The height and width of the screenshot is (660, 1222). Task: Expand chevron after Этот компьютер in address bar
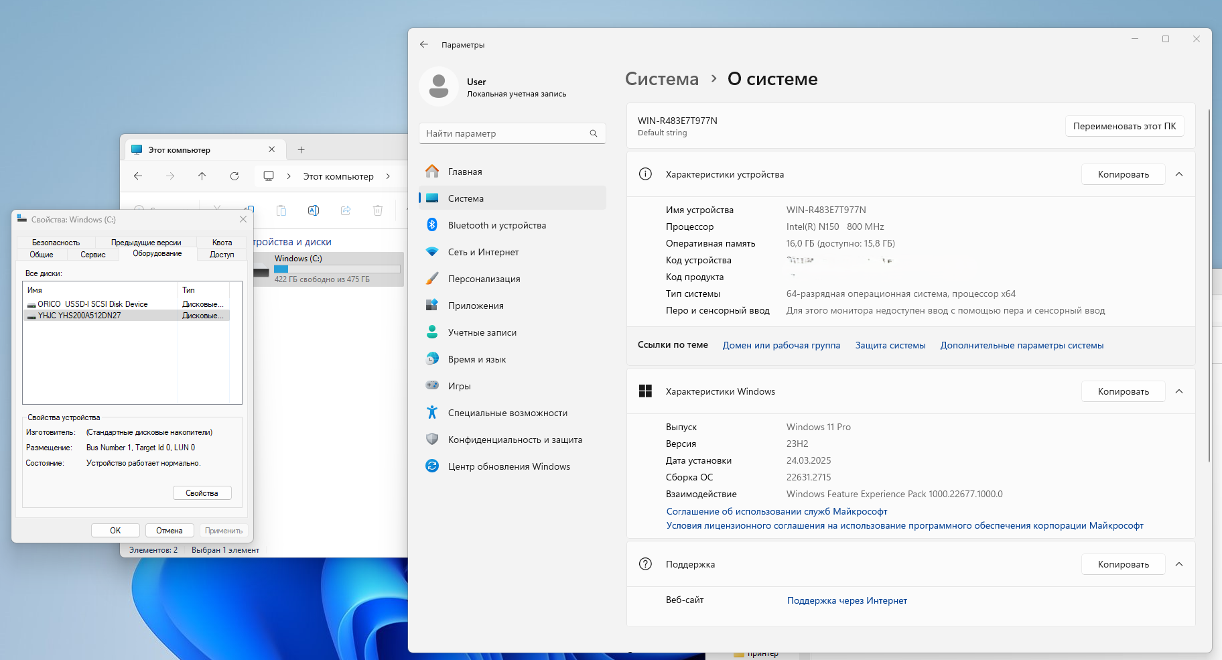tap(388, 176)
